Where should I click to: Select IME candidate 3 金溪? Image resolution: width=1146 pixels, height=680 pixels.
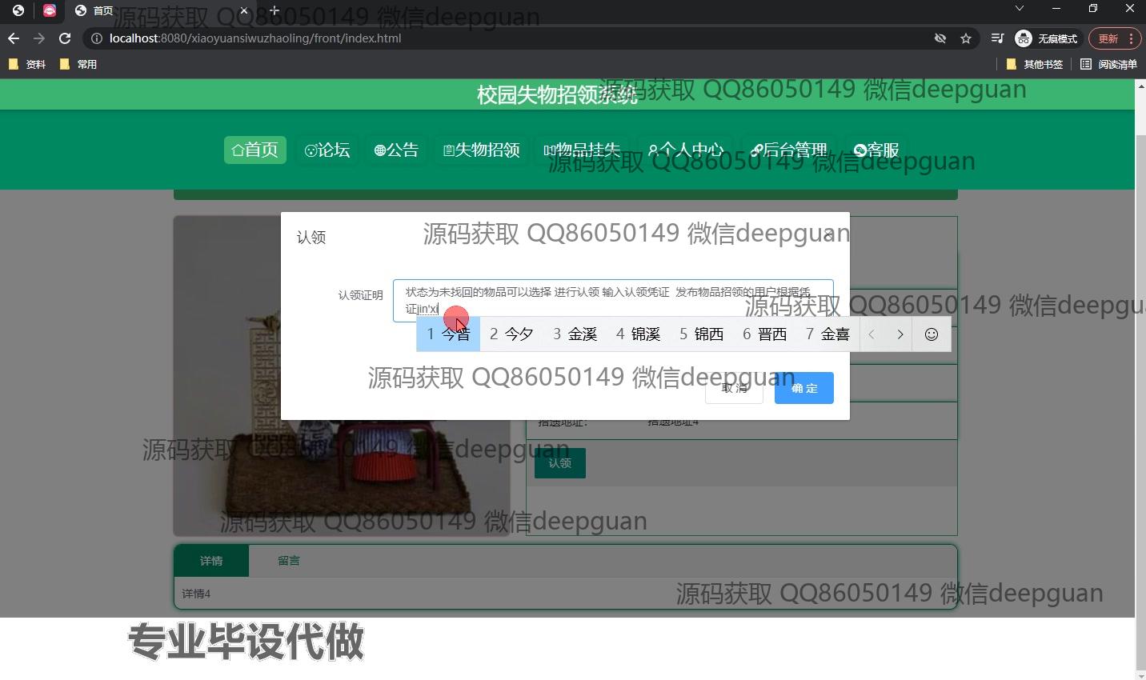[x=575, y=334]
